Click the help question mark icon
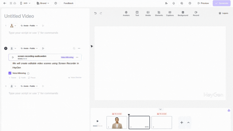 56,3
